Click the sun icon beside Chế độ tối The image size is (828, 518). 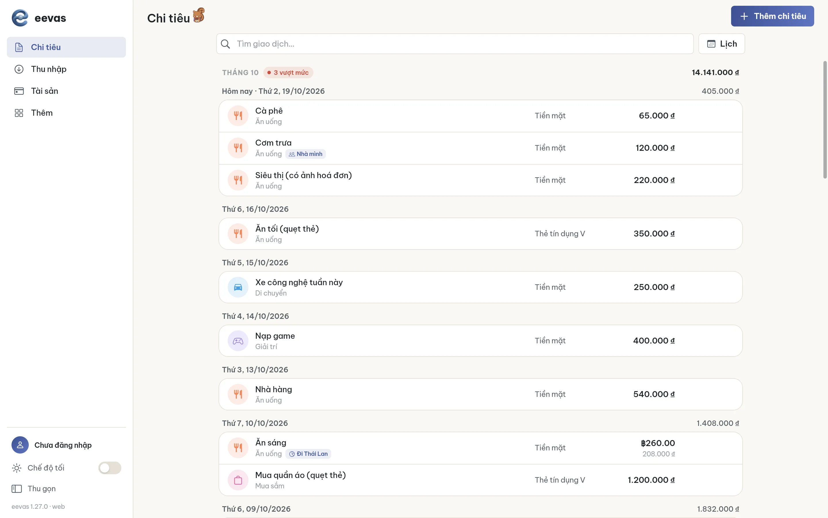(17, 468)
